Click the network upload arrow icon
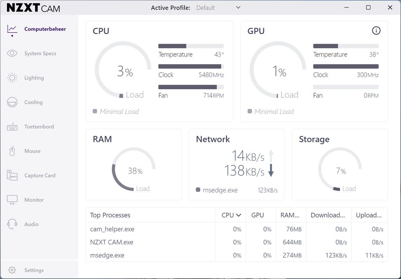The image size is (401, 279). coord(271,156)
